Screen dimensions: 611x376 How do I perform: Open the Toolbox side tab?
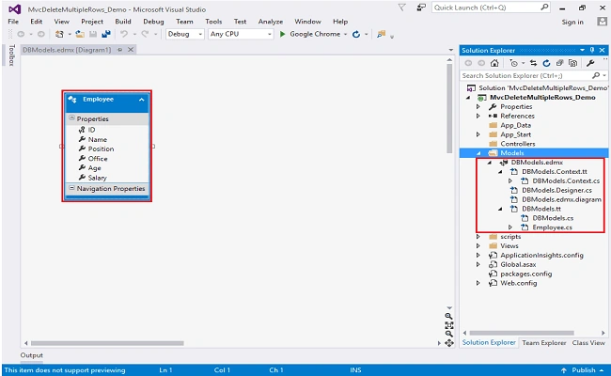tap(11, 55)
